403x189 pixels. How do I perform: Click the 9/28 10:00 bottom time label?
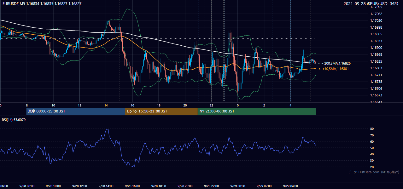pos(53,186)
